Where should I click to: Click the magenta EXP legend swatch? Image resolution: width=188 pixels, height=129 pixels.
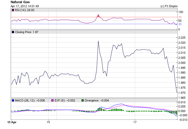tap(52, 100)
